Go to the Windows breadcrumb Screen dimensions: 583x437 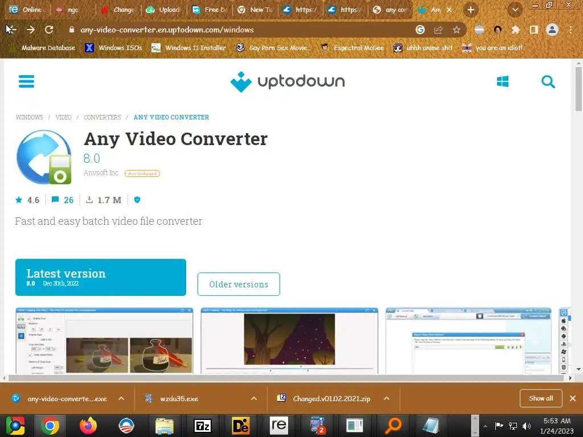pos(30,117)
